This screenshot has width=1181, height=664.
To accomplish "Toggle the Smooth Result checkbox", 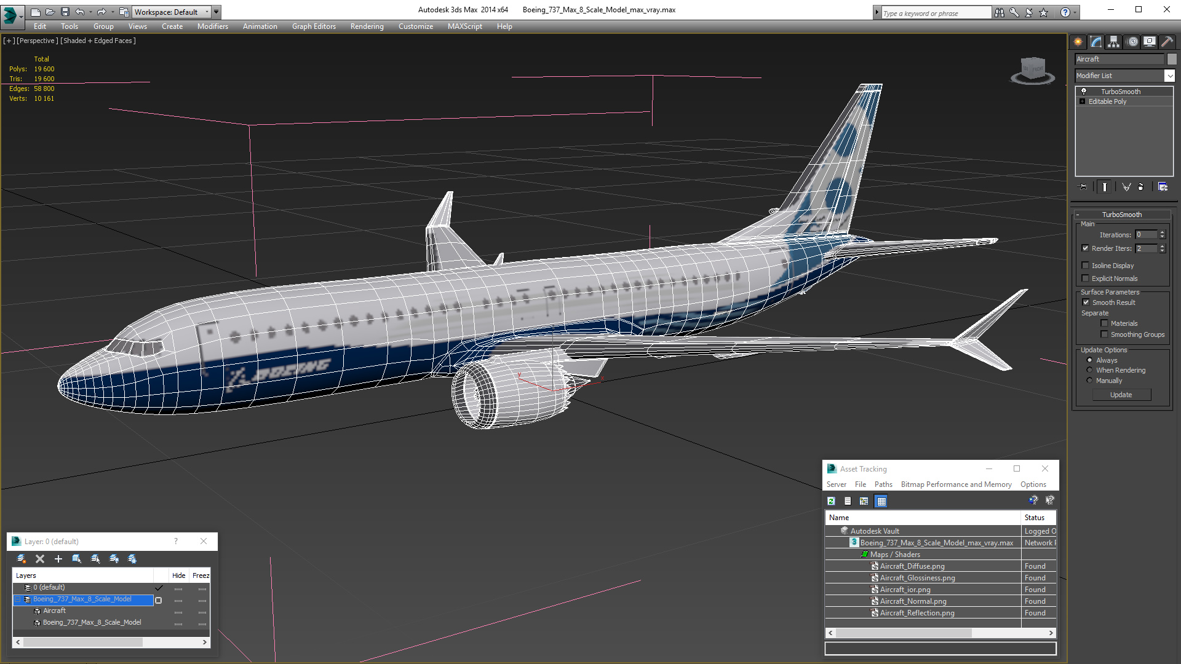I will coord(1086,302).
